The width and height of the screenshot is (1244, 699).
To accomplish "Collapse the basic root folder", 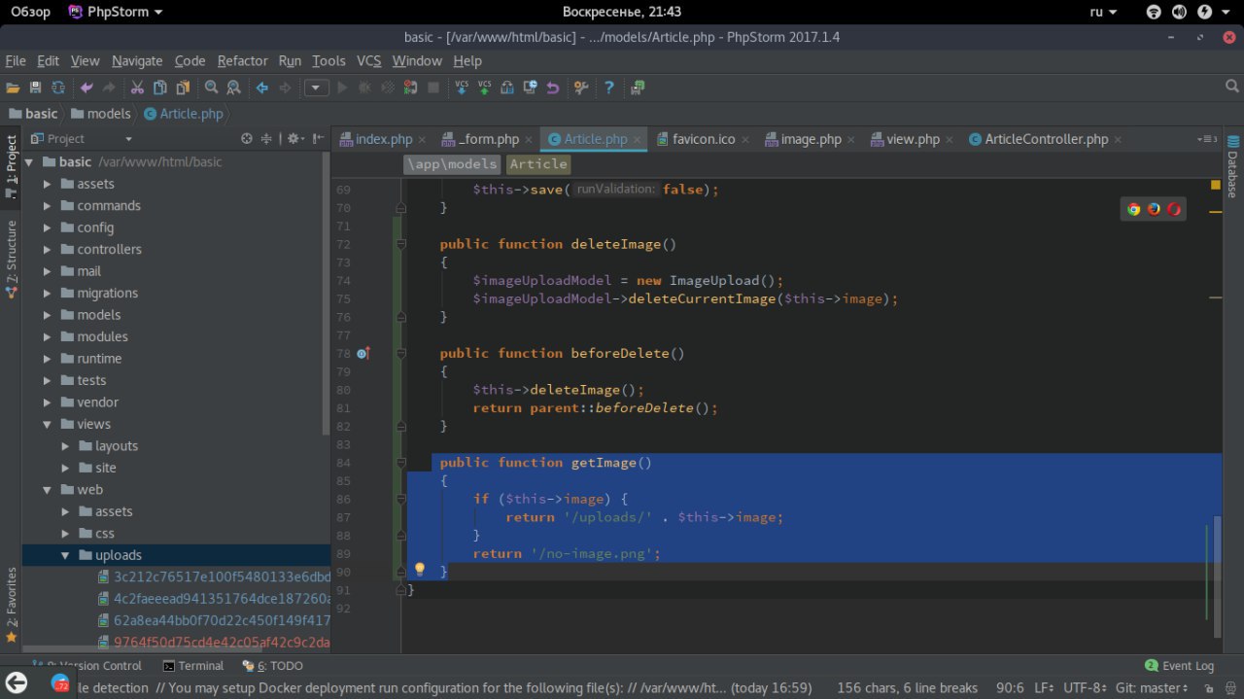I will [x=29, y=162].
